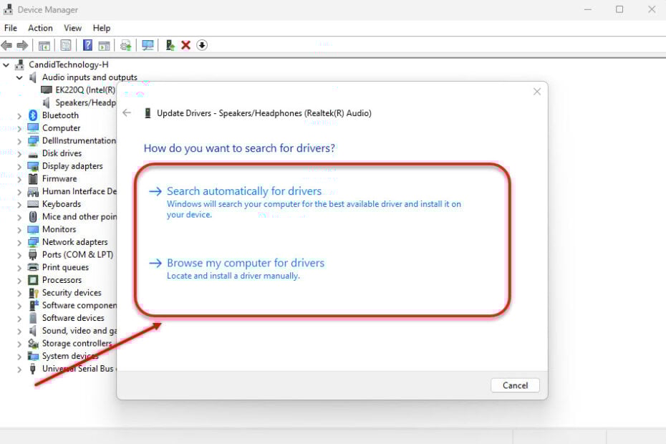Image resolution: width=666 pixels, height=444 pixels.
Task: Open the Action menu
Action: pos(40,28)
